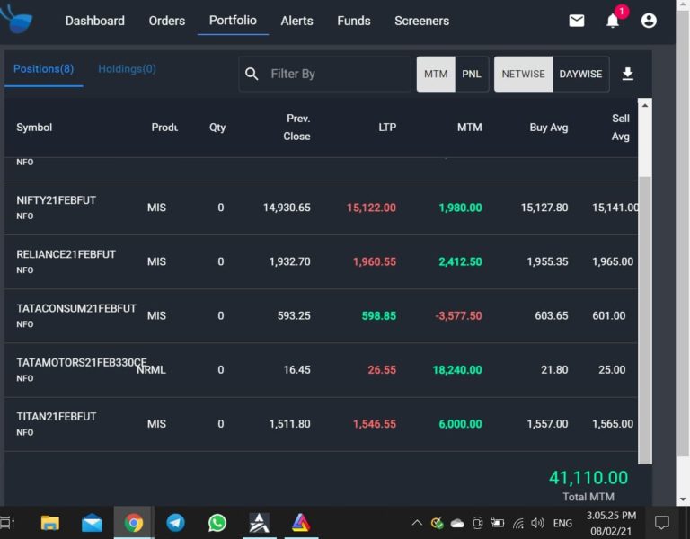Click Prev. Close value 14,930.65
690x539 pixels.
[x=287, y=208]
